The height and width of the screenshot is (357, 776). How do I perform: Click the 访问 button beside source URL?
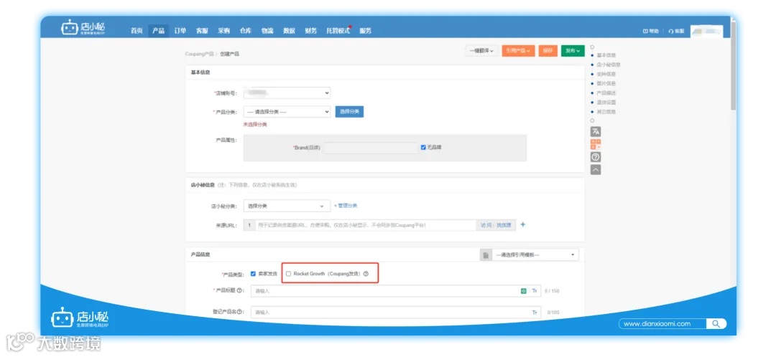486,225
